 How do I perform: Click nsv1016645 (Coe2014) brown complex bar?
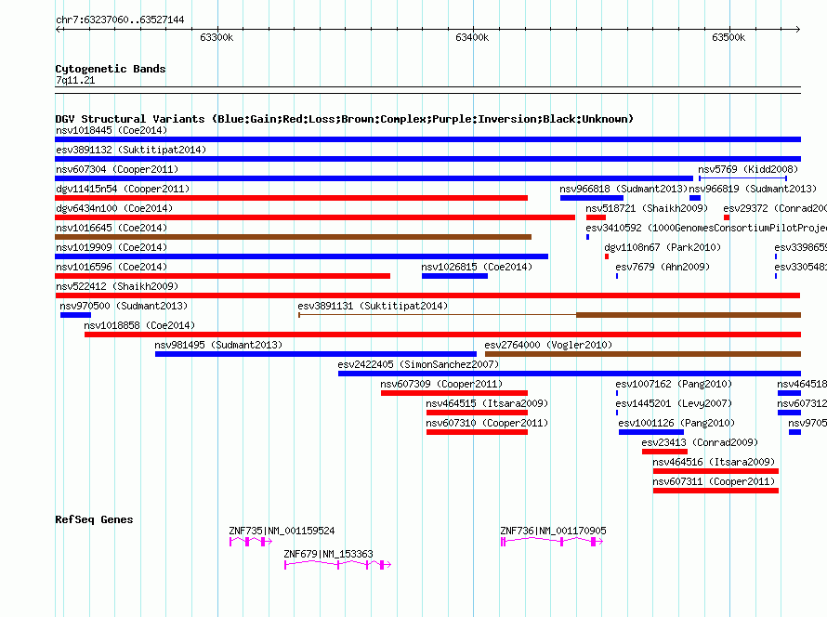[294, 237]
